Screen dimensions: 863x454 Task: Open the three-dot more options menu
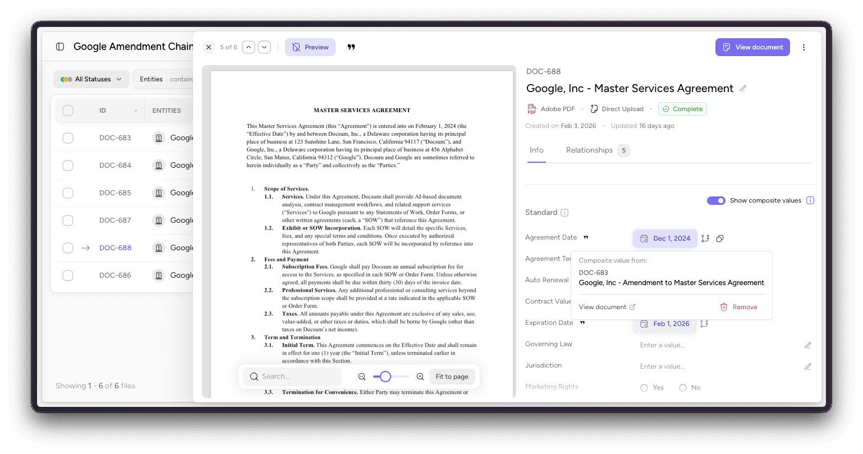point(804,47)
